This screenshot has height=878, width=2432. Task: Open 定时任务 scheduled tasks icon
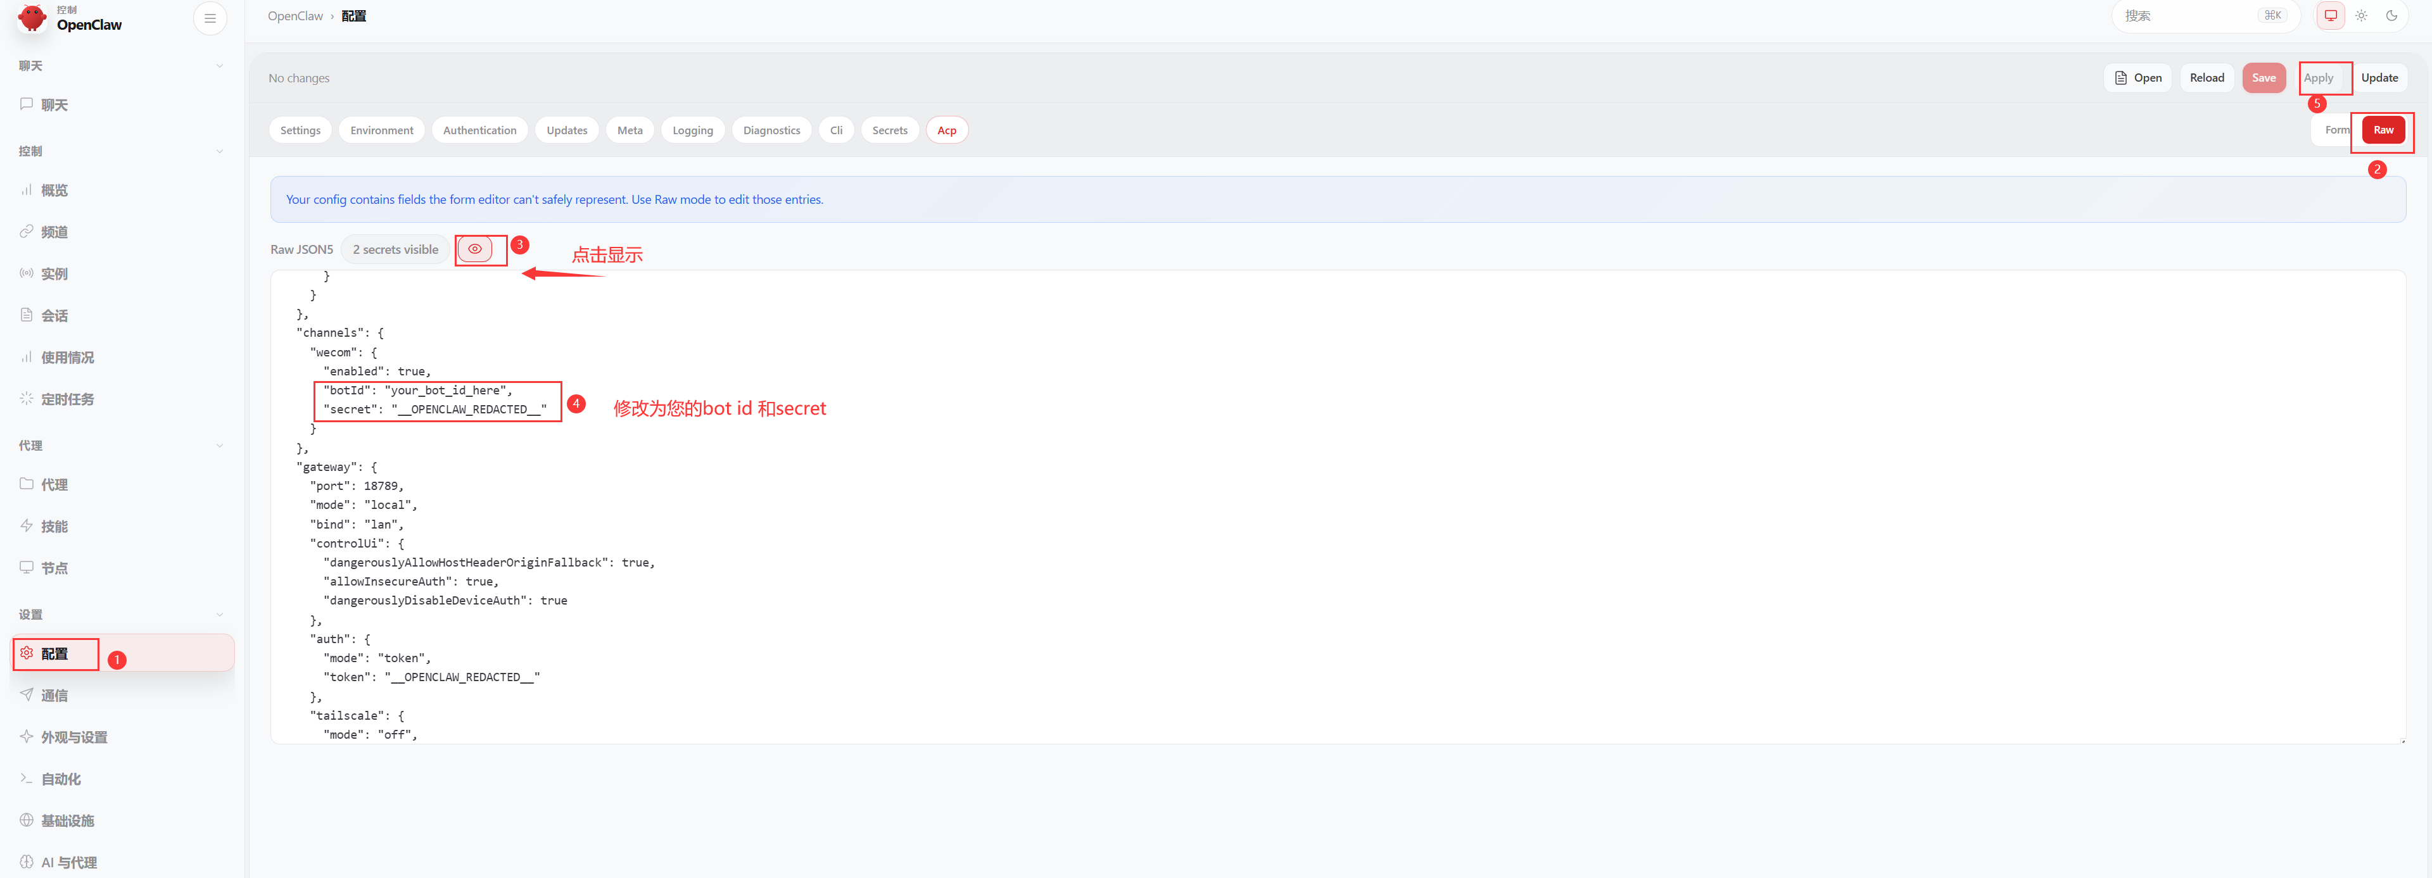coord(27,398)
